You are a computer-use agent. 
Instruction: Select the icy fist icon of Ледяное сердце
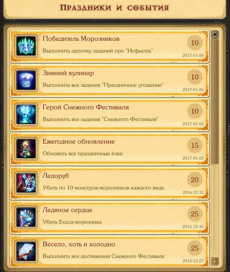(26, 217)
